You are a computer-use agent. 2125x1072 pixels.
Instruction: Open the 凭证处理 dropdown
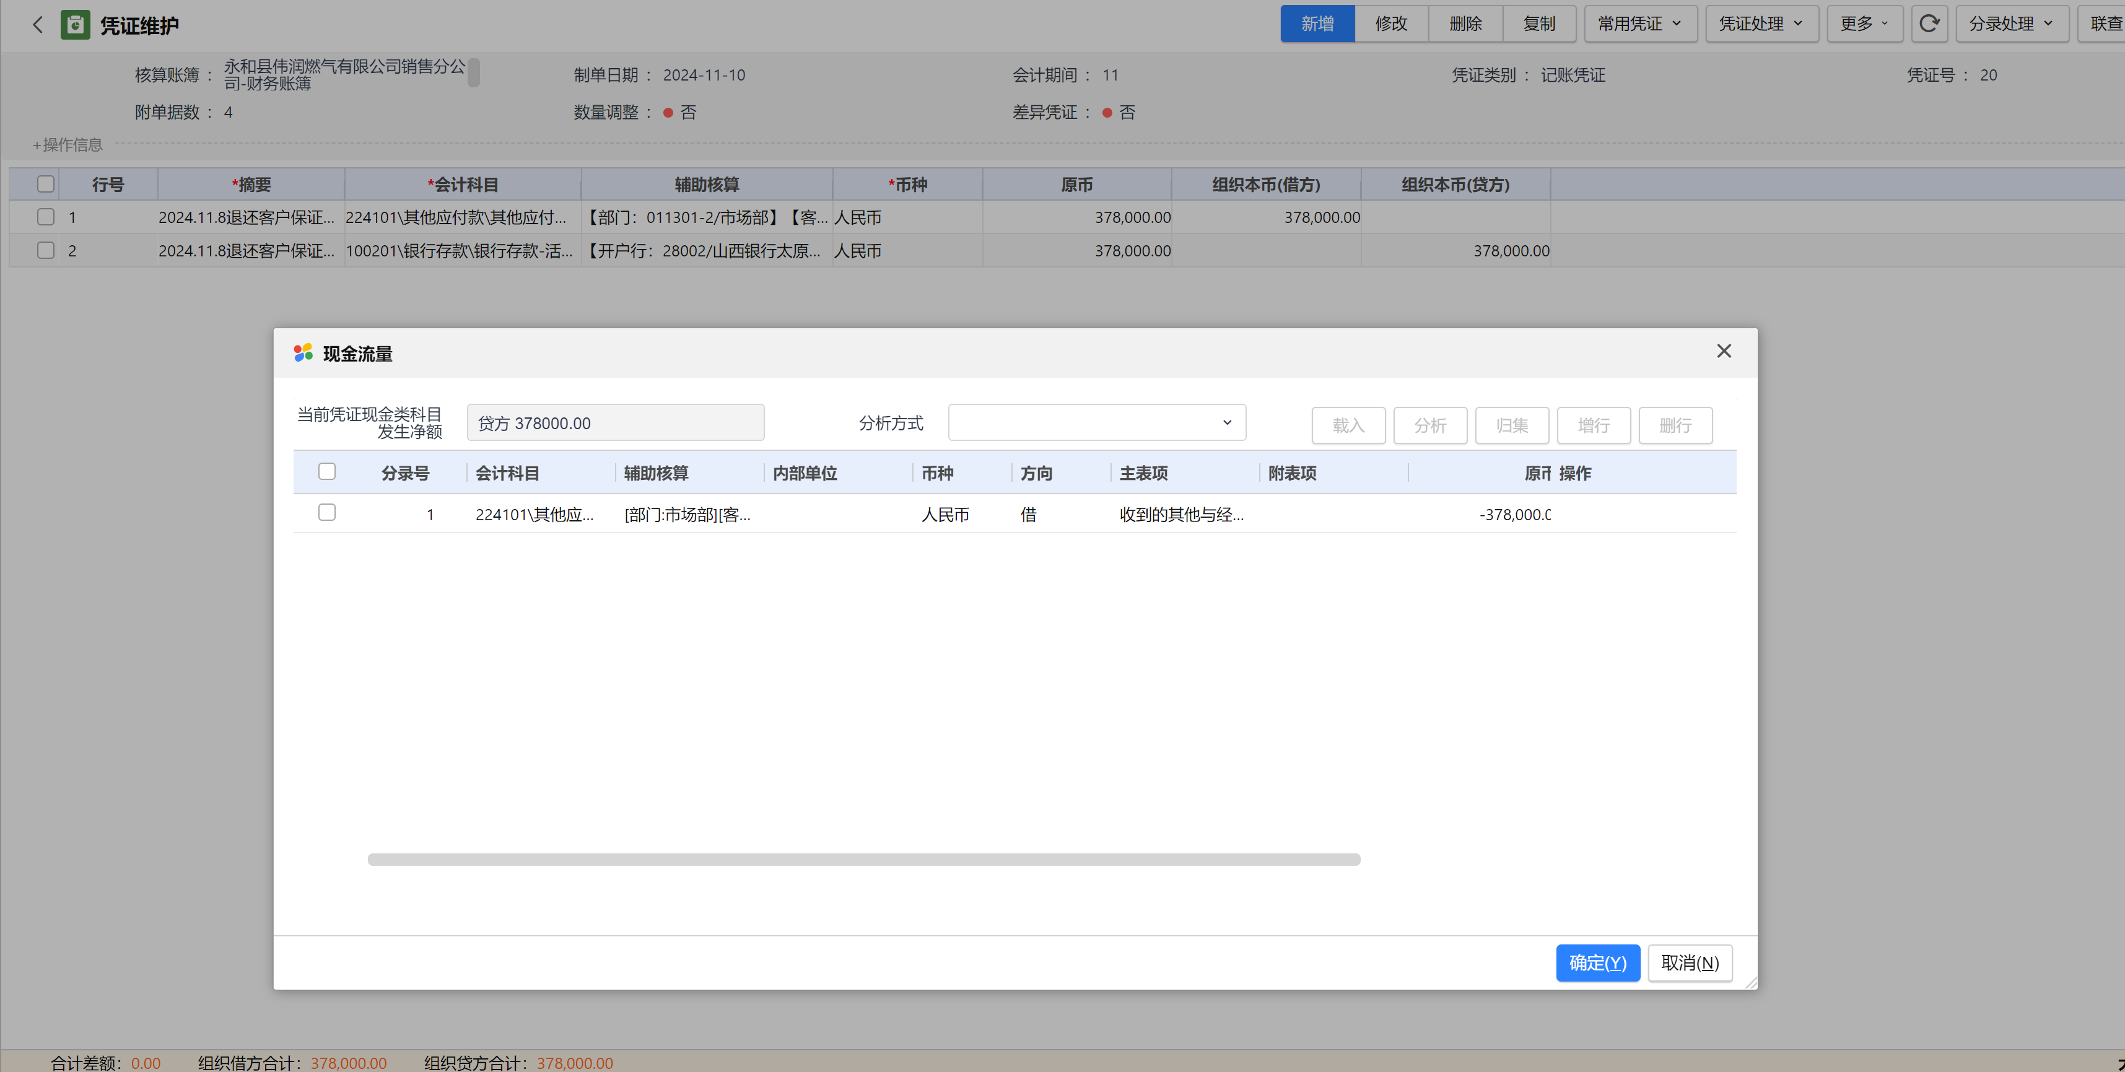pos(1761,24)
